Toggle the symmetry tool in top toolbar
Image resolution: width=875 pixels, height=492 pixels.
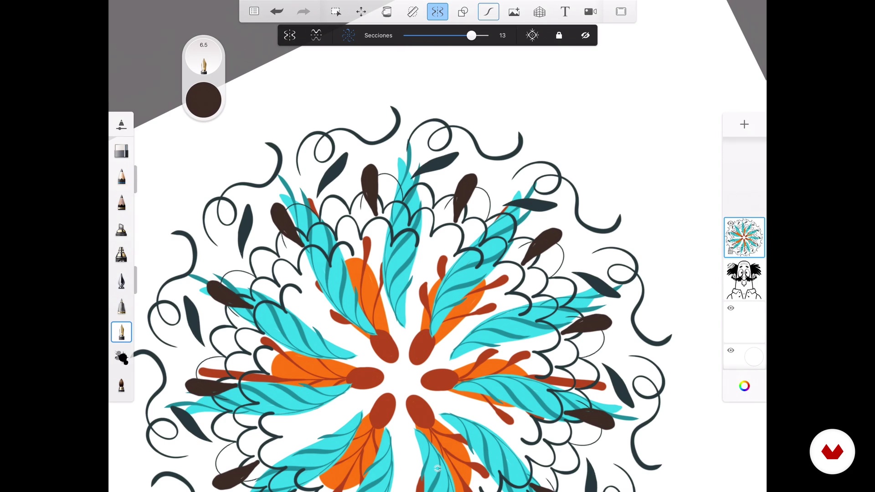(x=437, y=11)
